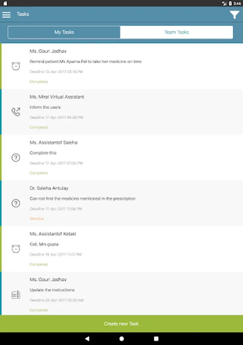Tap question mark icon beside 'Complete this'

click(16, 158)
